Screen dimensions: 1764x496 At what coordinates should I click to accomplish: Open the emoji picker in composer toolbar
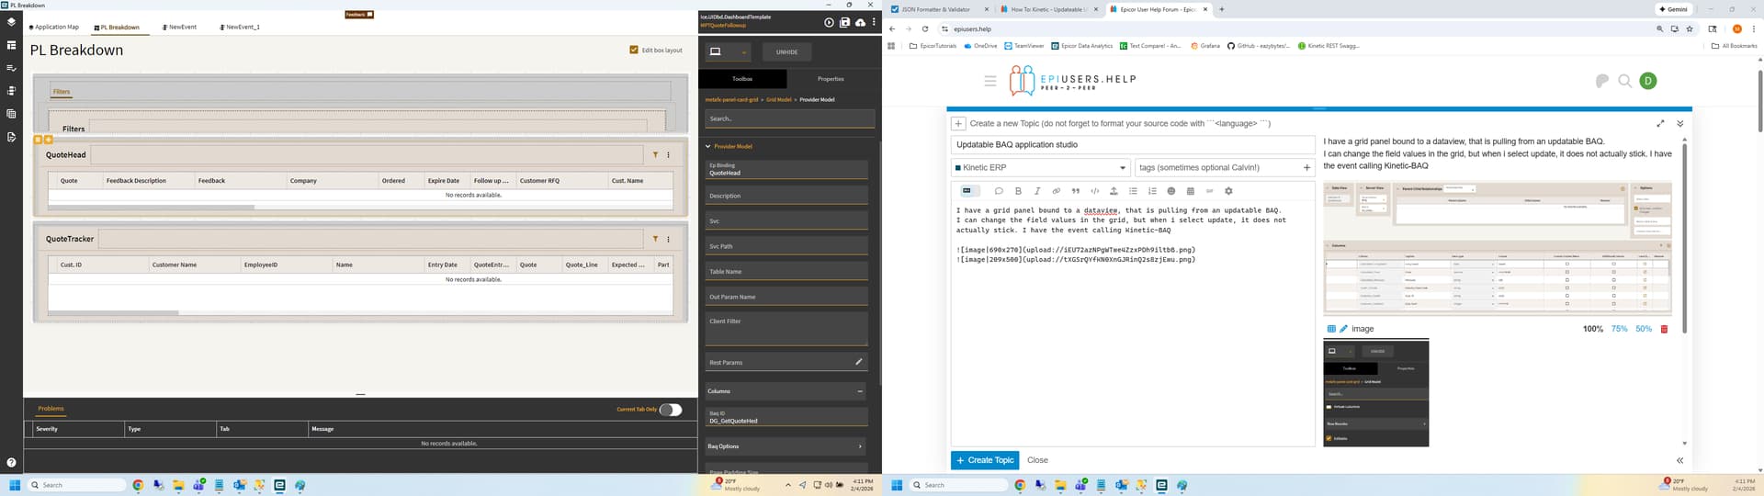coord(1170,191)
